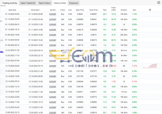Switch to the Trading Activity tab
The height and width of the screenshot is (114, 162).
click(10, 3)
